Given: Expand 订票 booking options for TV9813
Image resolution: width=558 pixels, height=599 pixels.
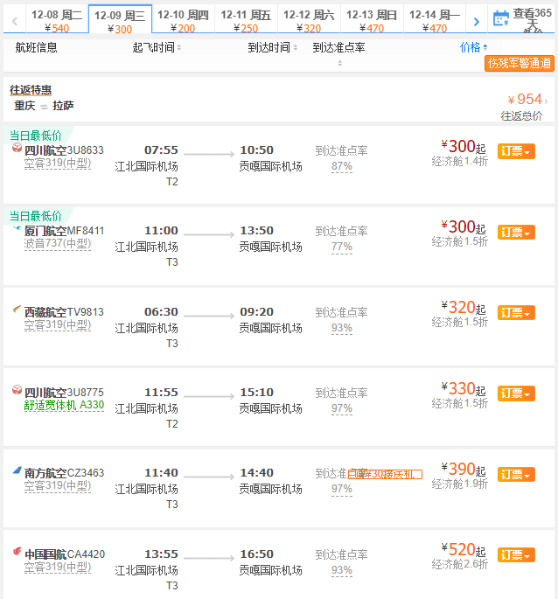Looking at the screenshot, I should click(516, 312).
